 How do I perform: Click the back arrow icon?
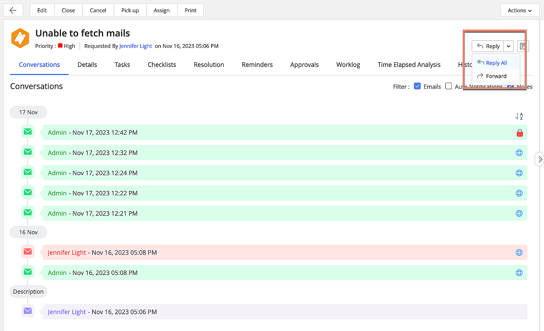13,10
